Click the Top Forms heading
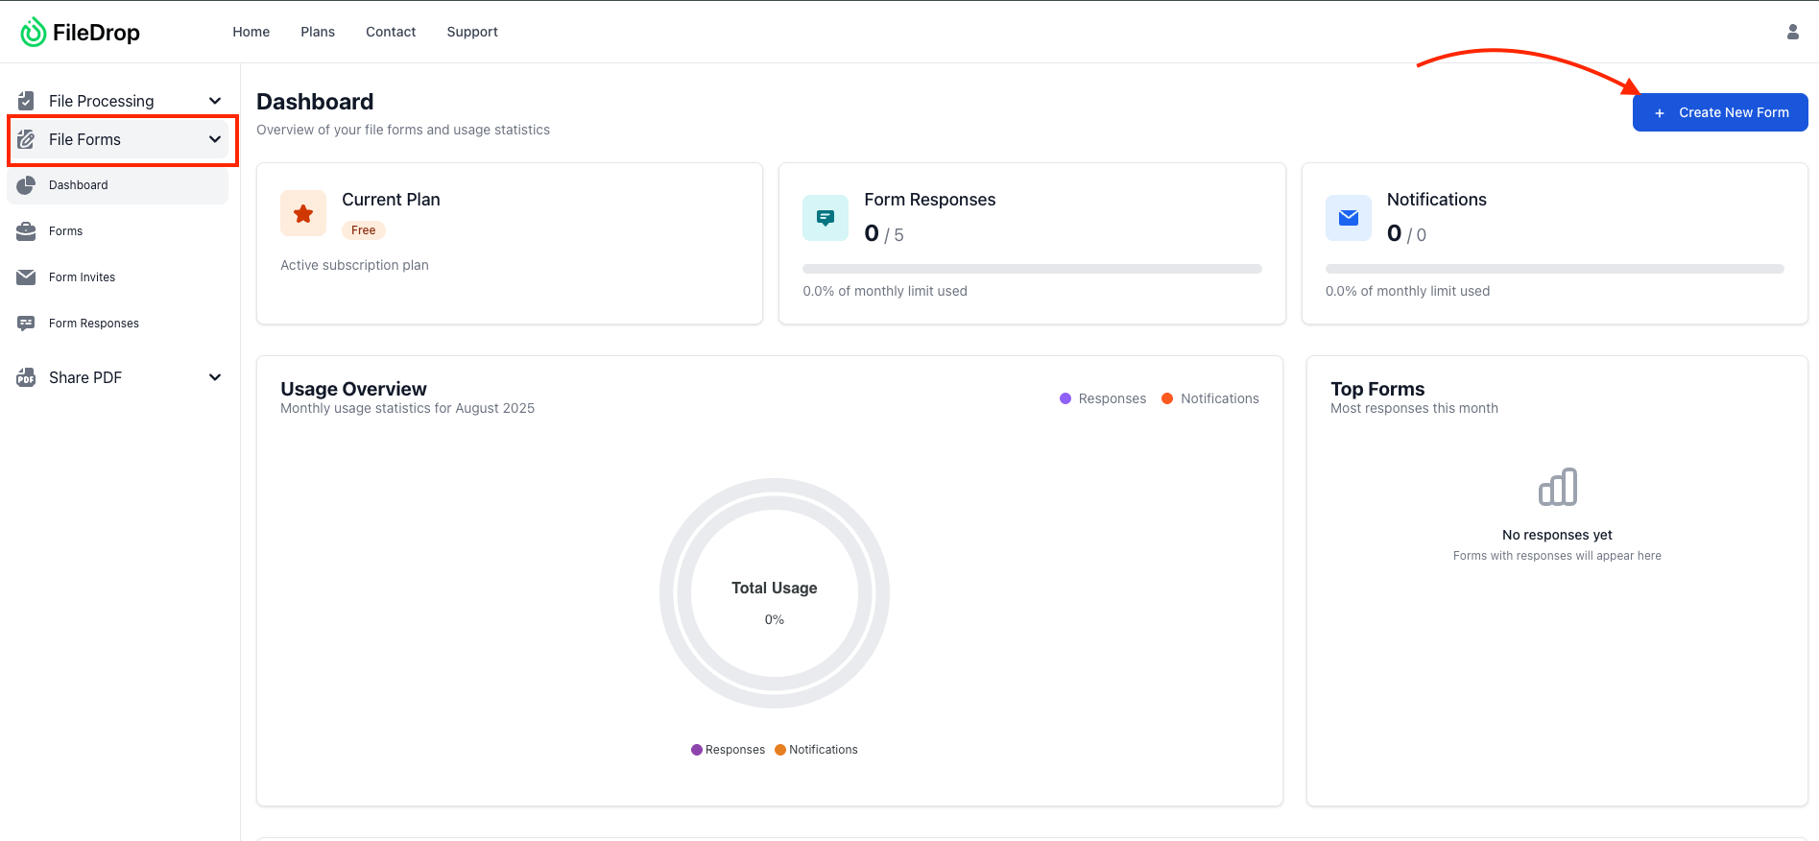The width and height of the screenshot is (1819, 841). [1377, 389]
